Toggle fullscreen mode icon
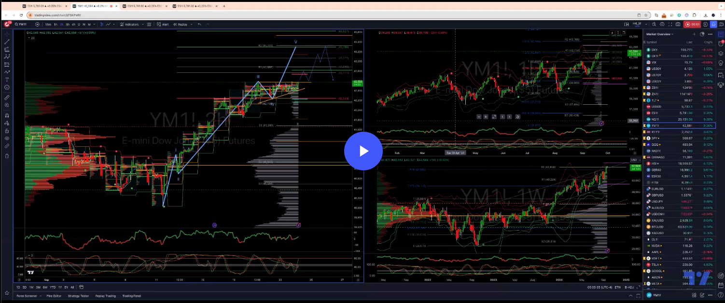The image size is (725, 303). [x=670, y=24]
